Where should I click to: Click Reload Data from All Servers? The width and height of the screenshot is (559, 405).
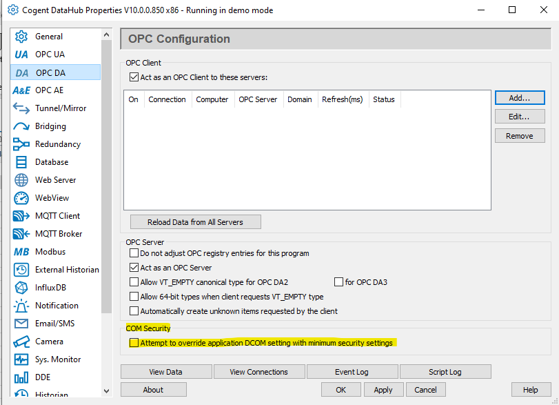pos(195,221)
